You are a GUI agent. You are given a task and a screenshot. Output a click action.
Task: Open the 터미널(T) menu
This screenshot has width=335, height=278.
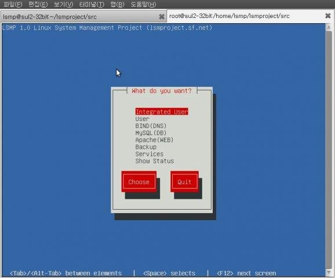[92, 4]
